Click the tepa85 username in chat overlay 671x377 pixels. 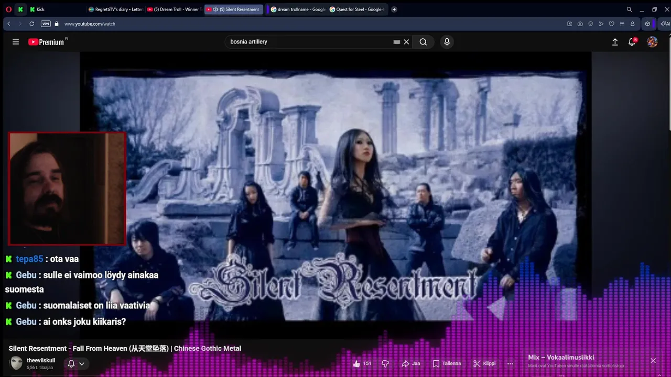(x=29, y=259)
